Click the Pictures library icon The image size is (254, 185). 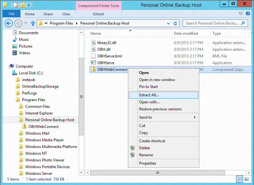[15, 46]
